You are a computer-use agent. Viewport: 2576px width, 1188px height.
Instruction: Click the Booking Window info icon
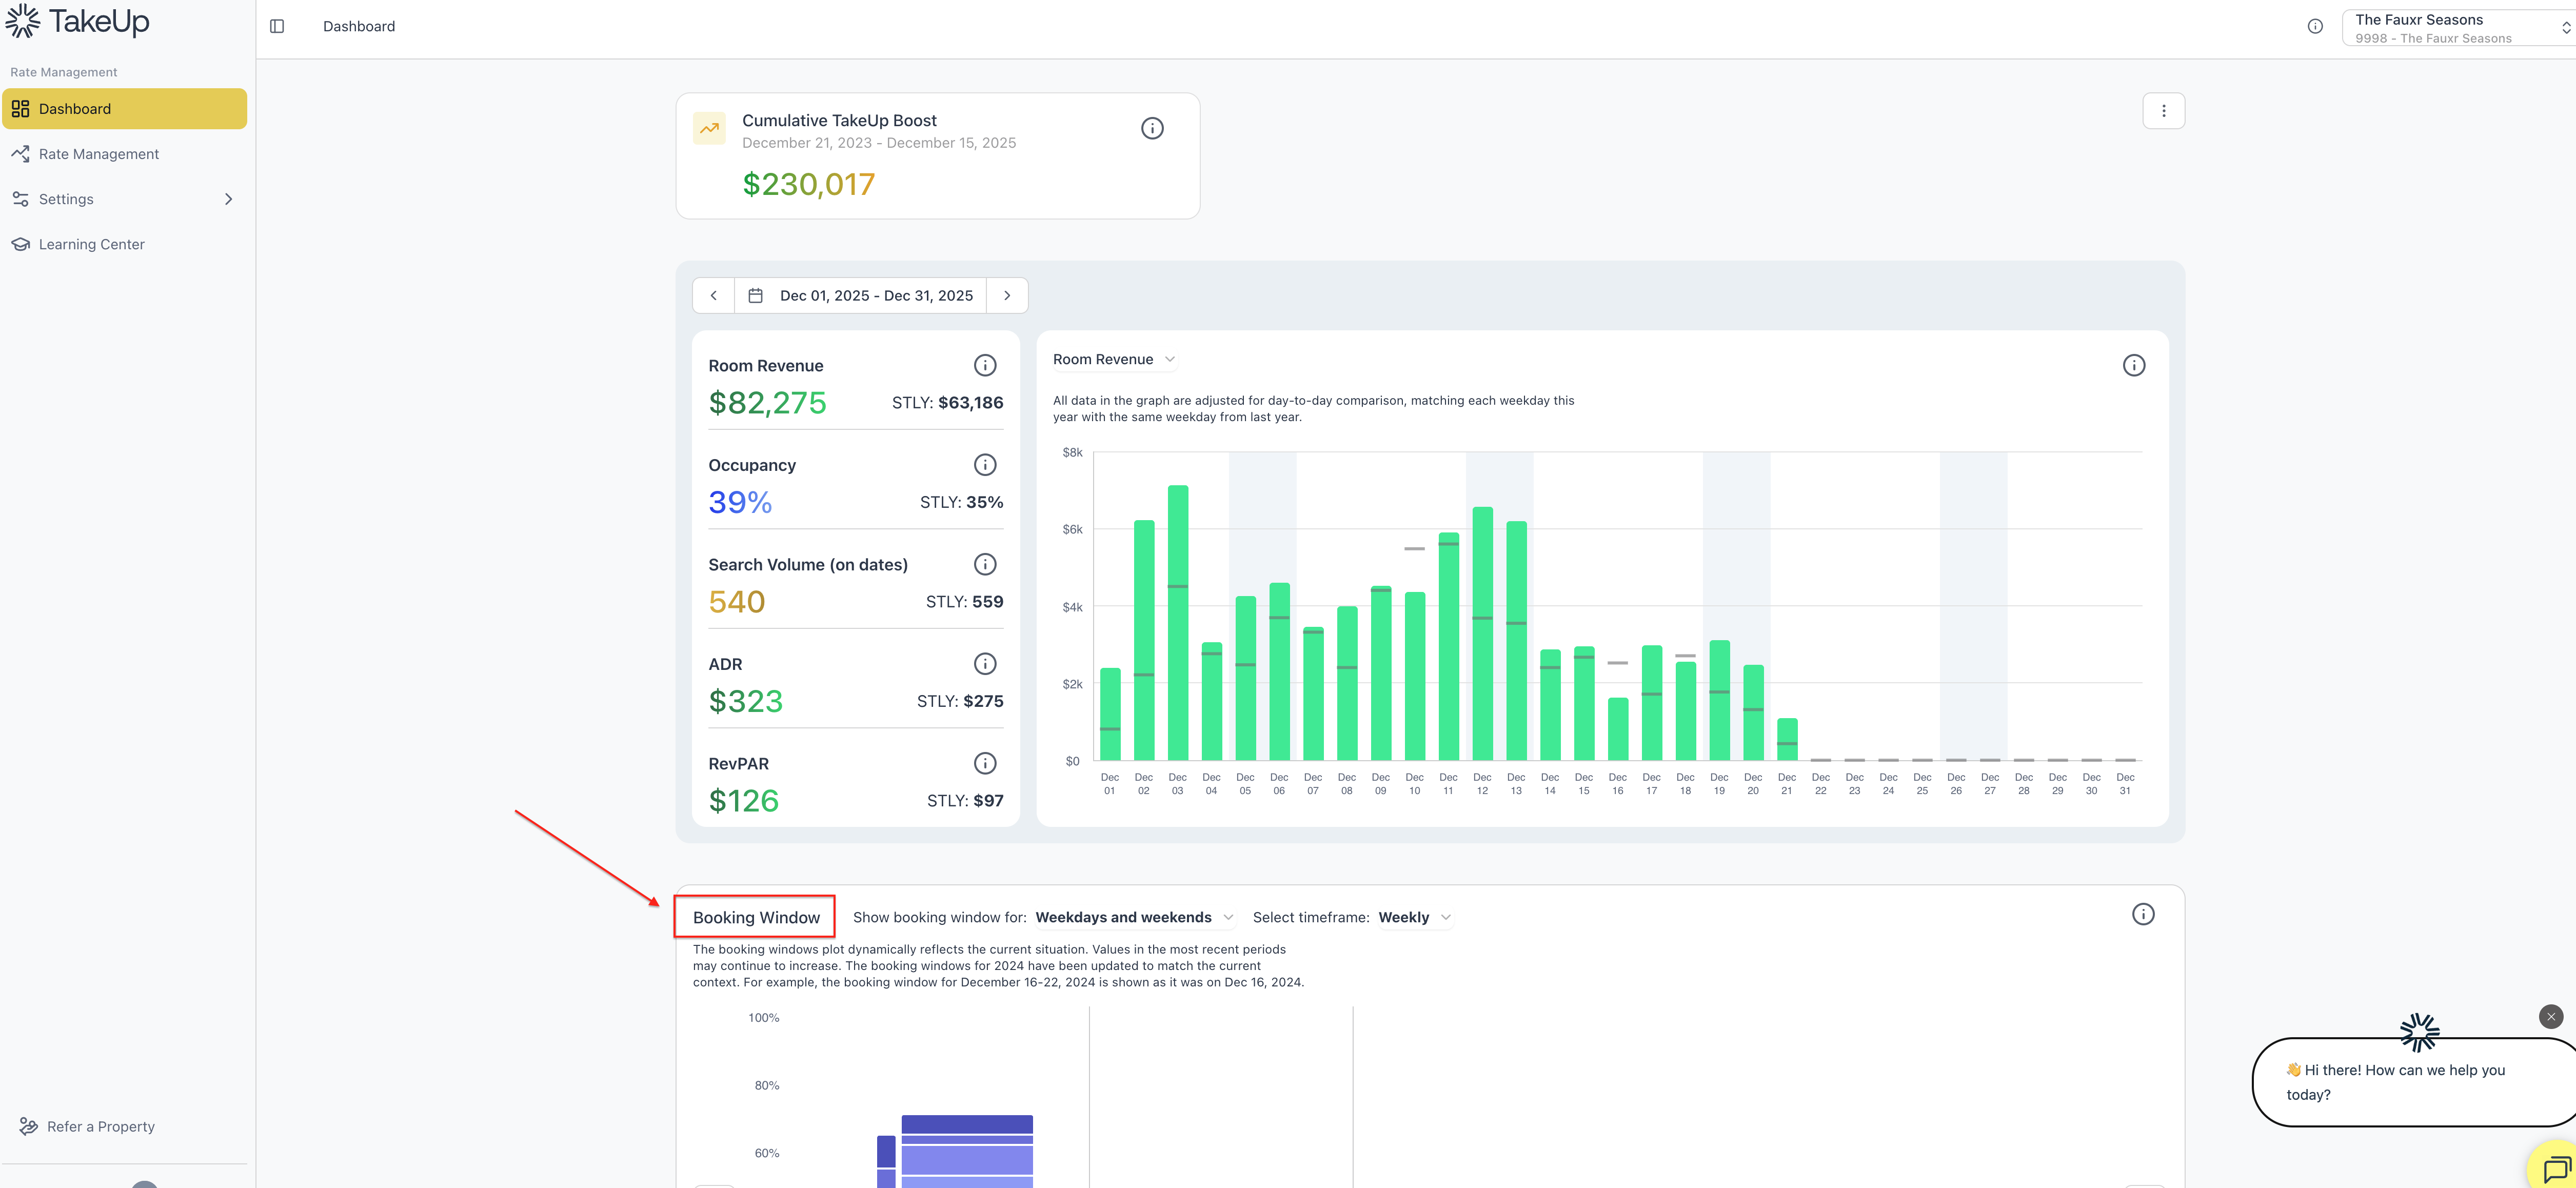pos(2142,914)
